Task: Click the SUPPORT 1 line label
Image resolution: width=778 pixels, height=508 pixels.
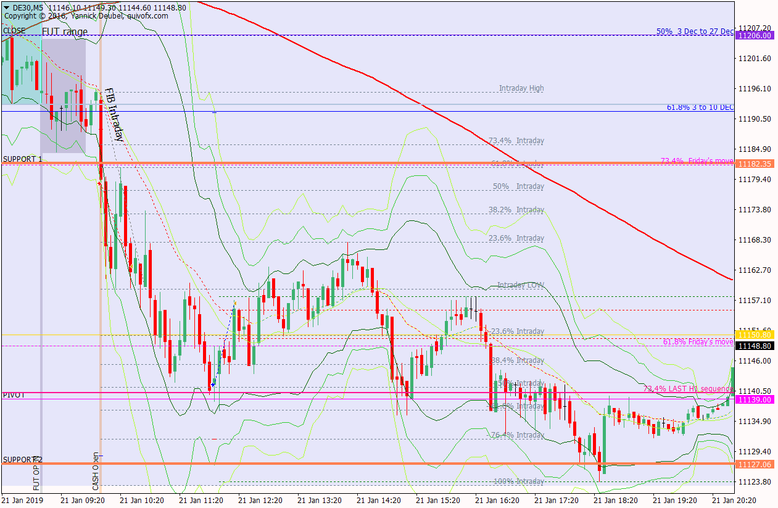Action: click(x=22, y=159)
